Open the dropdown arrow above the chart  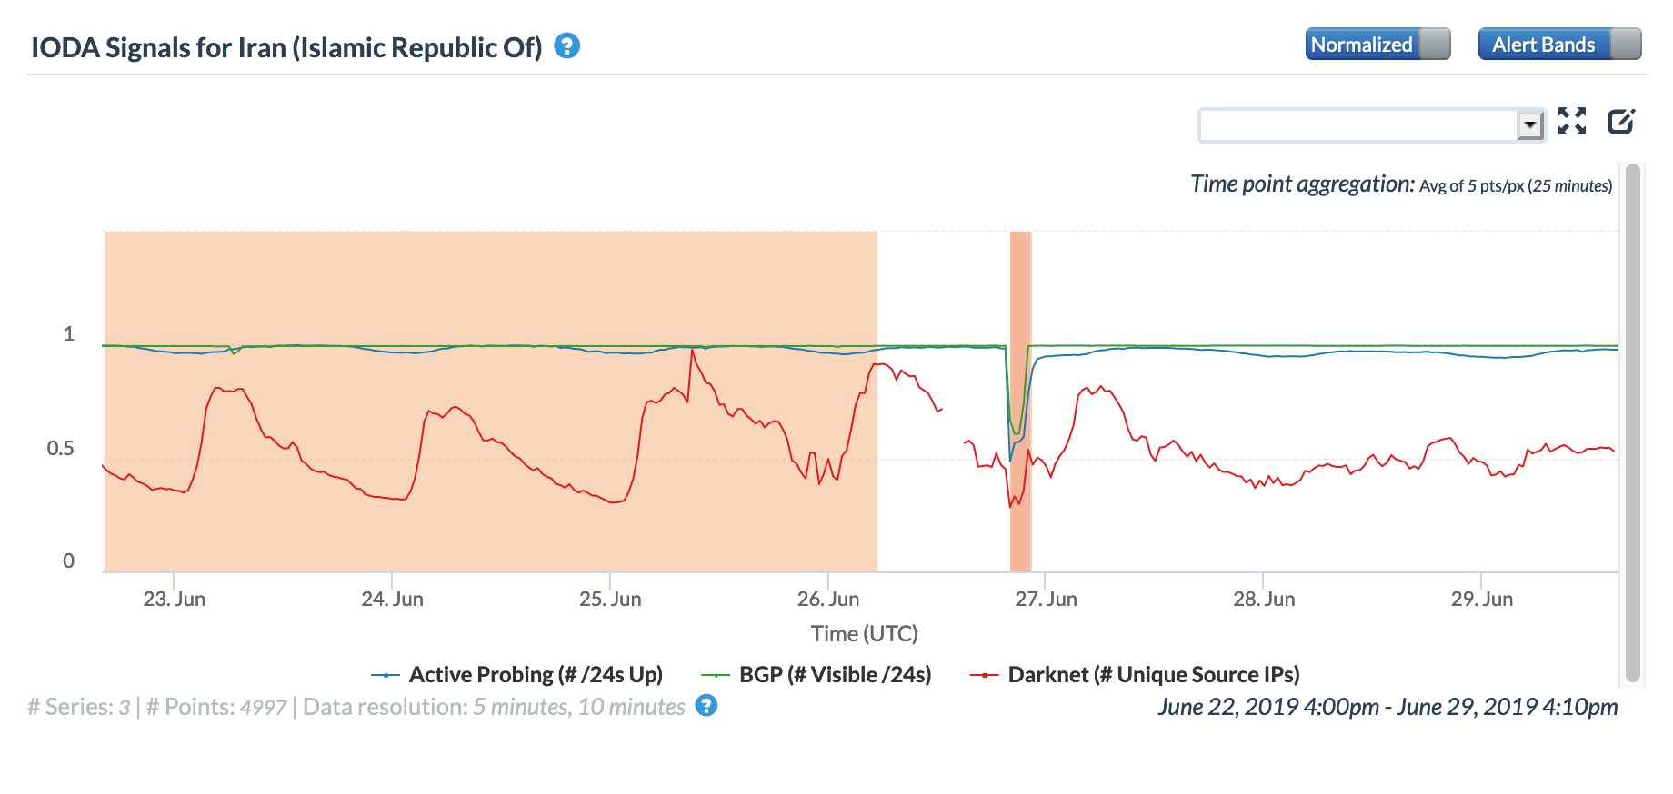click(1530, 124)
